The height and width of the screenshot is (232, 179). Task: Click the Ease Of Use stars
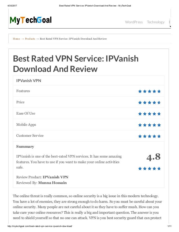(x=150, y=114)
